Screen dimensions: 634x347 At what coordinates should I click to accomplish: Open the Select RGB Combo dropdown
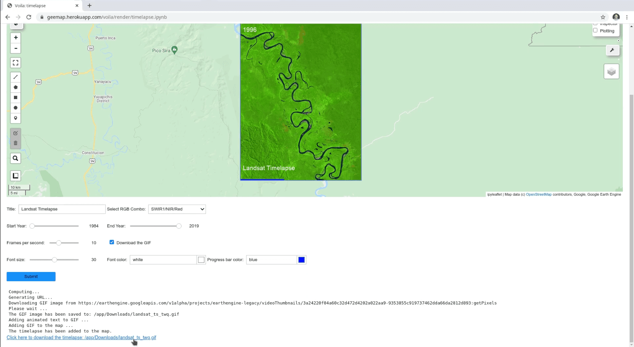click(177, 209)
